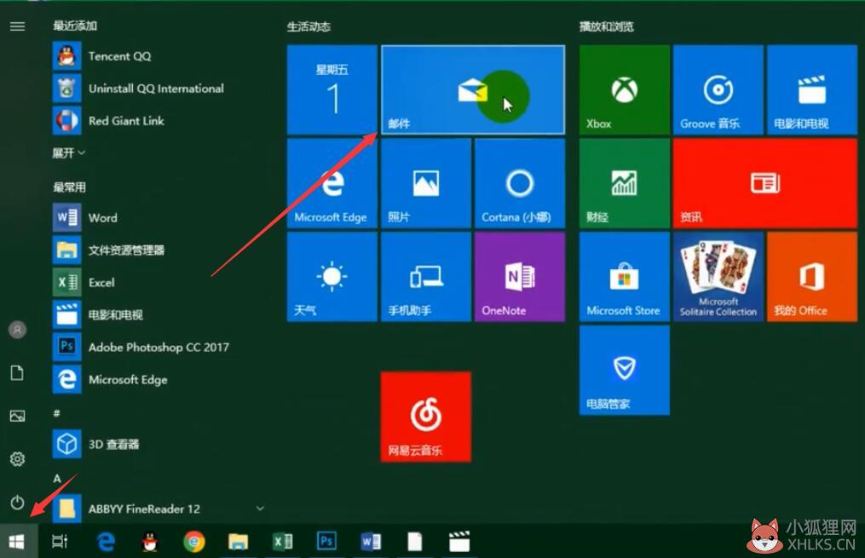Viewport: 865px width, 558px height.
Task: Open Chrome from the taskbar
Action: (193, 542)
